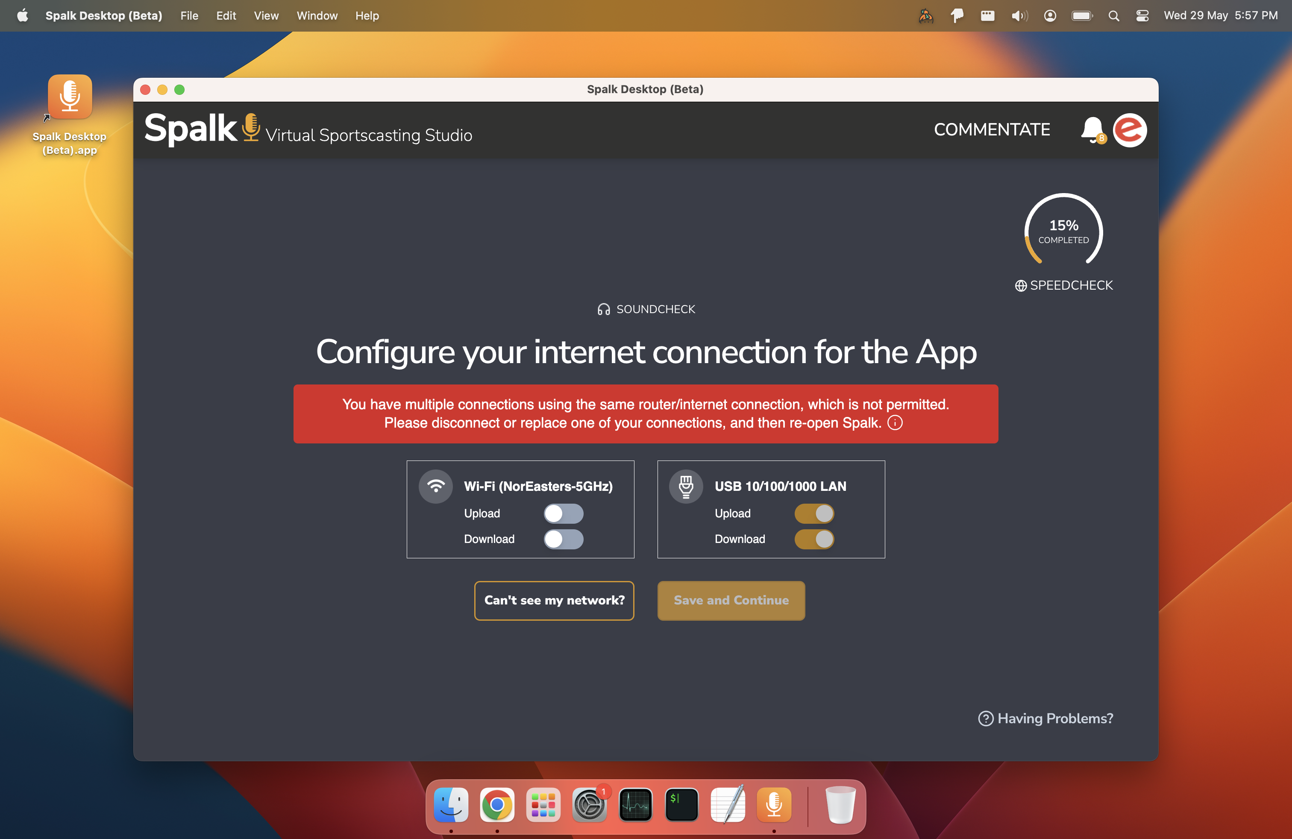Open Activity Monitor in the dock
This screenshot has width=1292, height=839.
(635, 805)
